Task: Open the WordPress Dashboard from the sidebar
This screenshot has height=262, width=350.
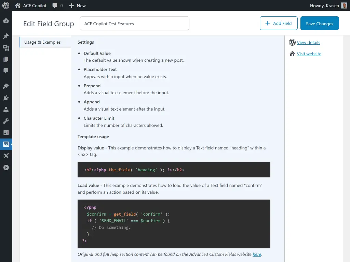Action: 6,21
